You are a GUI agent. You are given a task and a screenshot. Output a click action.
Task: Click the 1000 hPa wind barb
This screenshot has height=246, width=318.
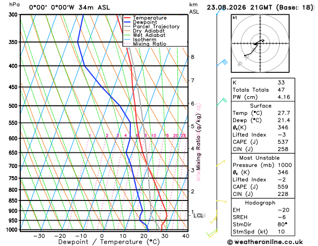coord(211,233)
